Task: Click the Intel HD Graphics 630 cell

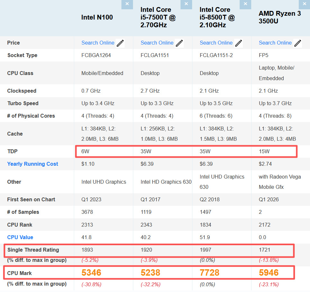Action: [166, 182]
